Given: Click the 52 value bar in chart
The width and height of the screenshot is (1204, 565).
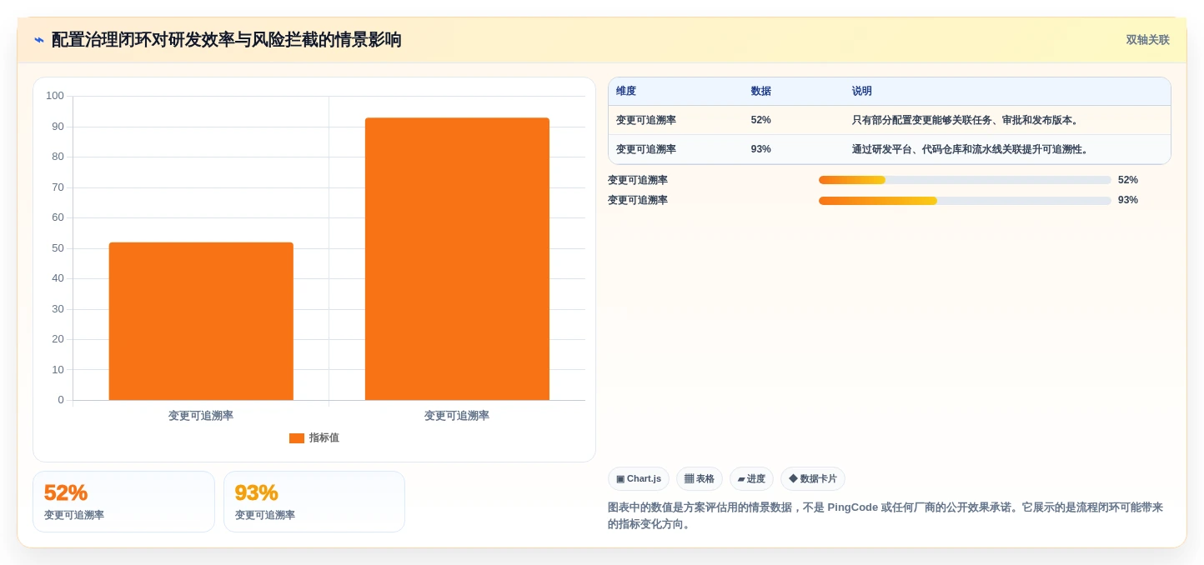Looking at the screenshot, I should point(201,321).
